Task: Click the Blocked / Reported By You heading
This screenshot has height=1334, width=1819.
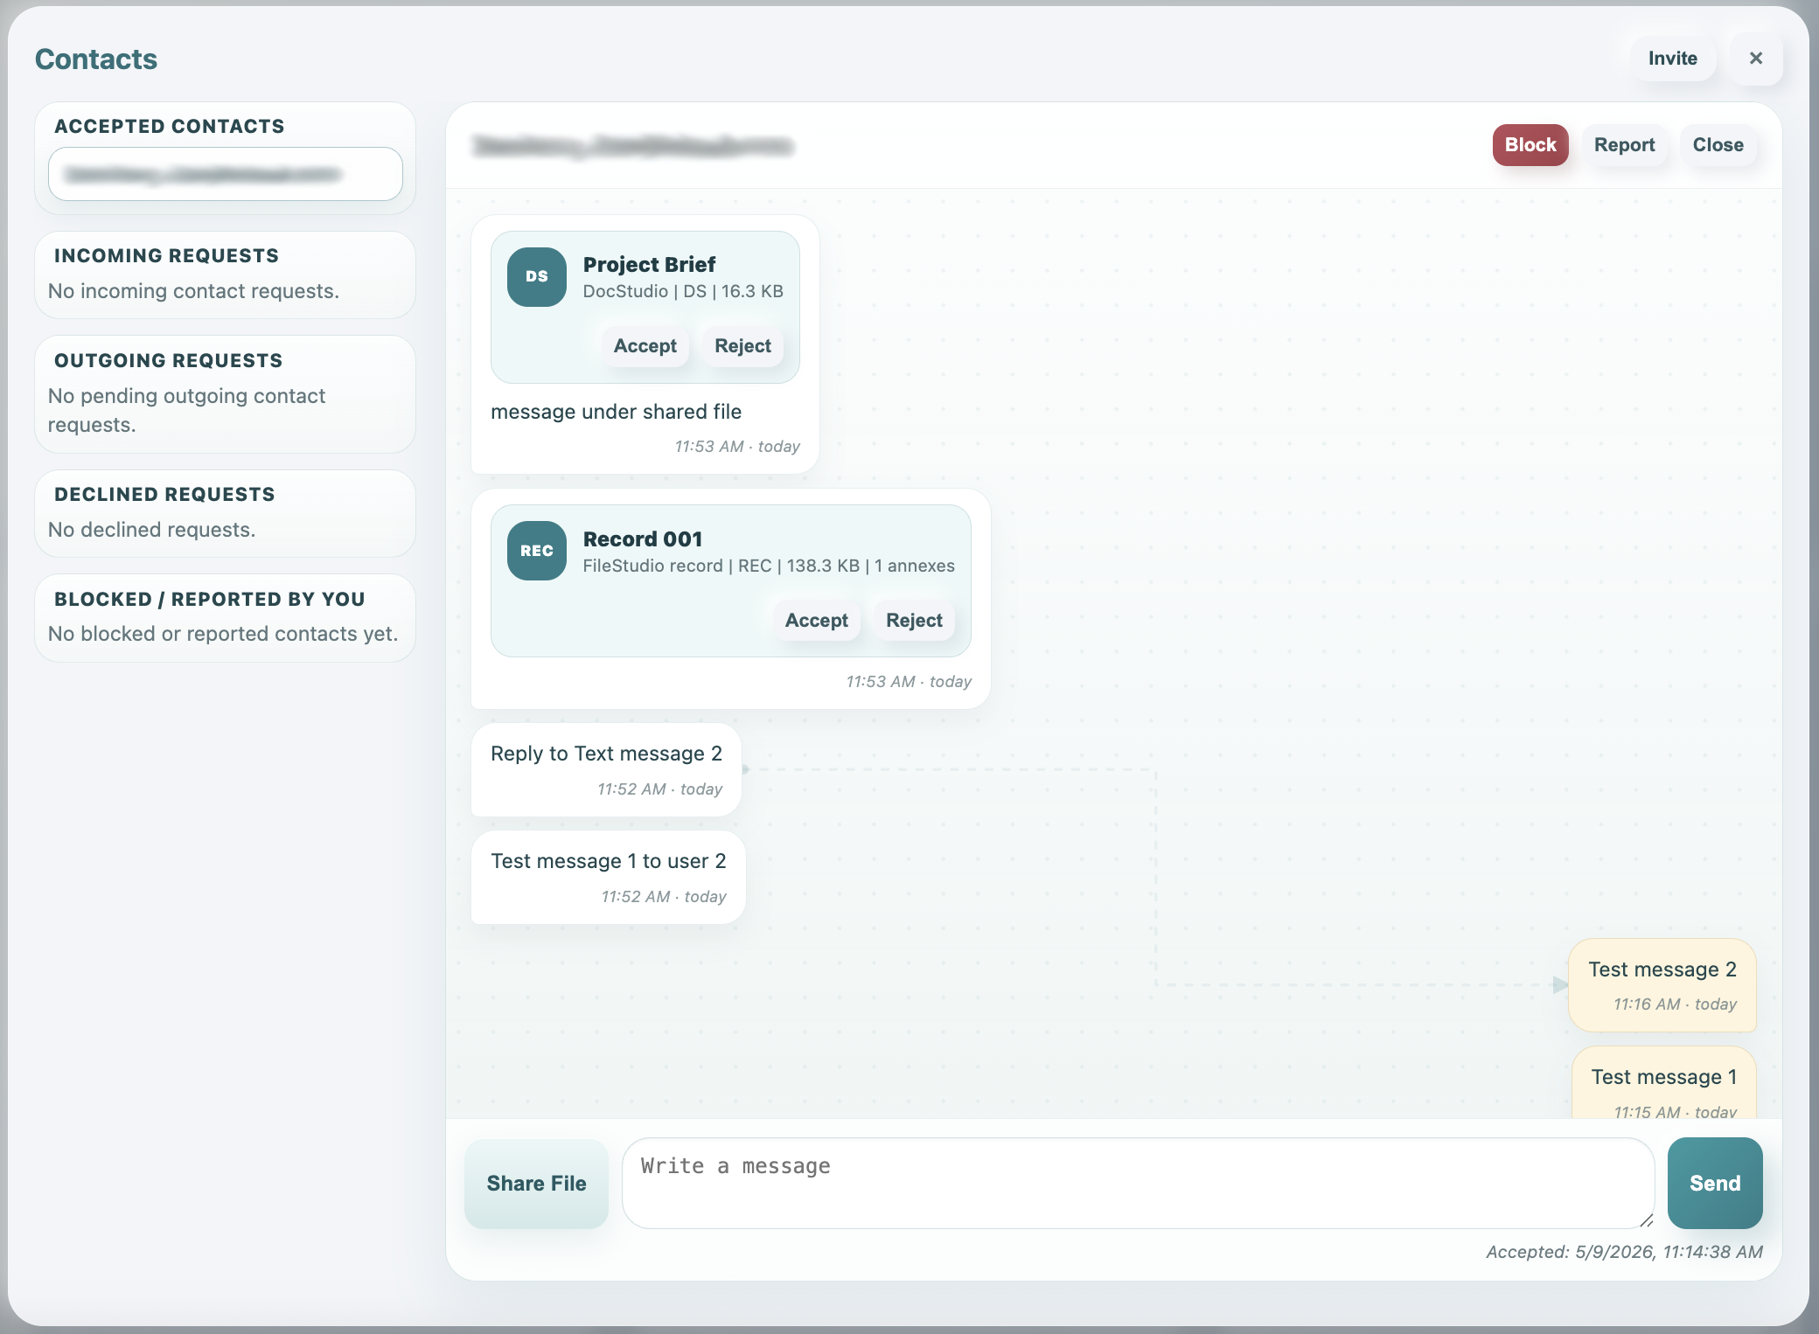Action: [210, 600]
